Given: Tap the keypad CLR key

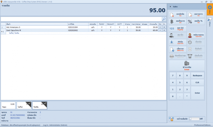Looking at the screenshot, I should tap(197, 82).
